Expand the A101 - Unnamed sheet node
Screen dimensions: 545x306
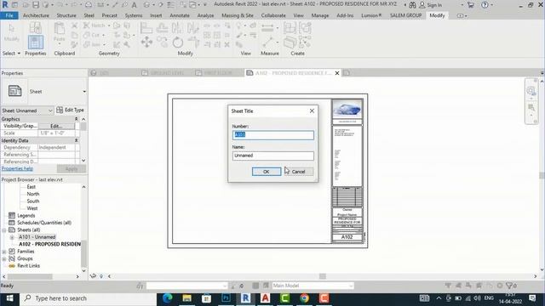pyautogui.click(x=12, y=237)
